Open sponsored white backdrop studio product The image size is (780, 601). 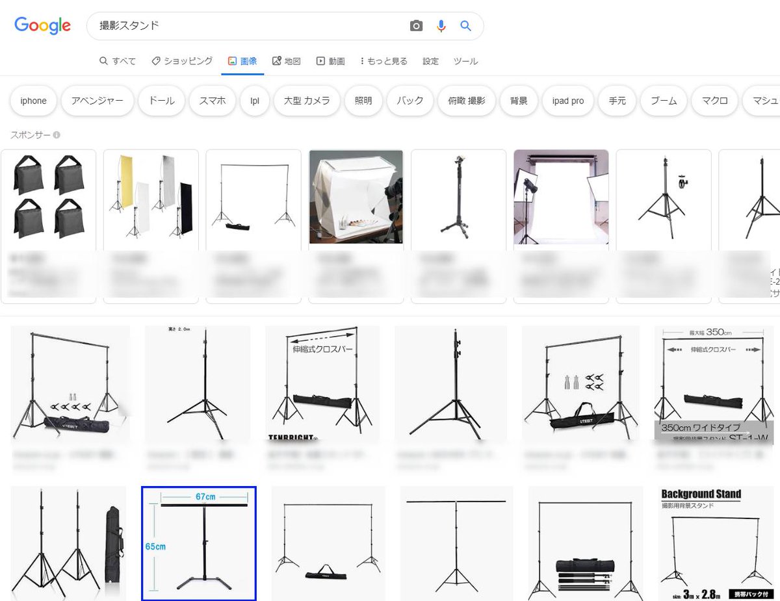pos(561,197)
